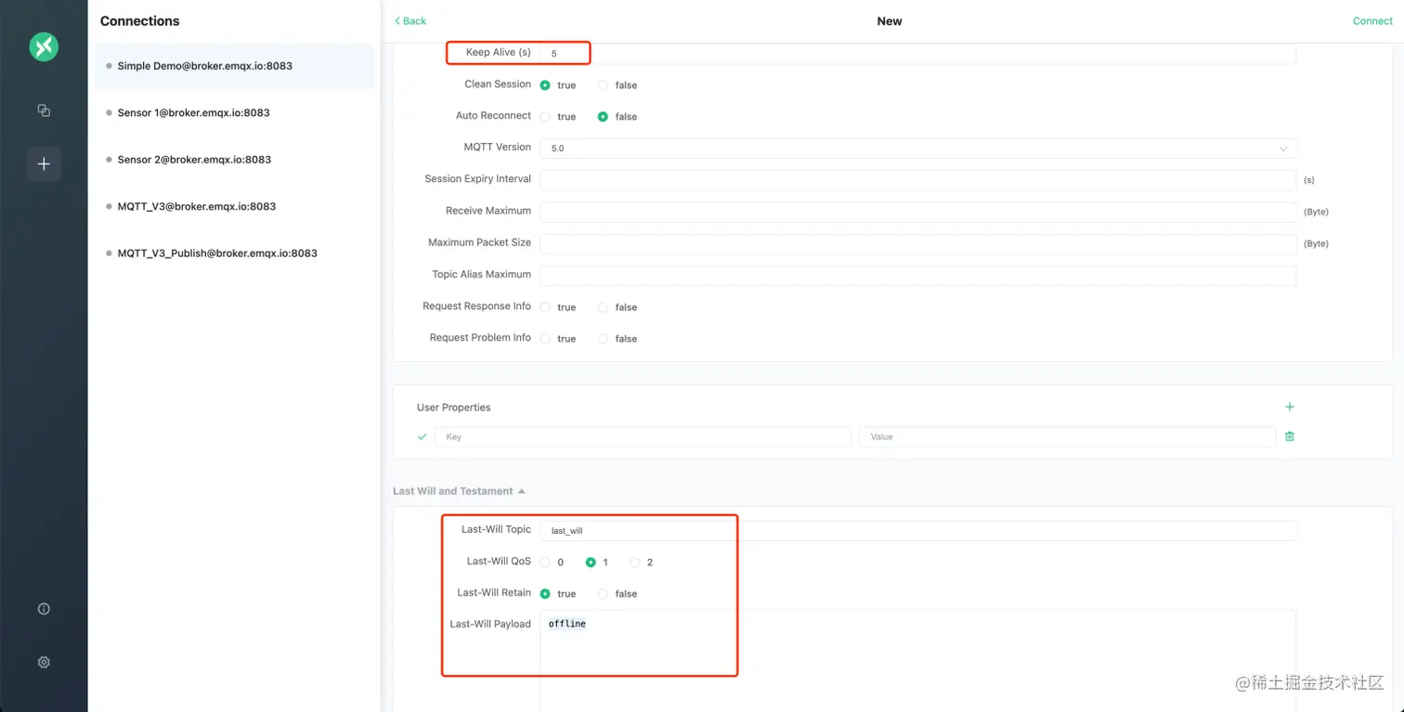Image resolution: width=1404 pixels, height=712 pixels.
Task: Set Request Response Info to false
Action: point(603,307)
